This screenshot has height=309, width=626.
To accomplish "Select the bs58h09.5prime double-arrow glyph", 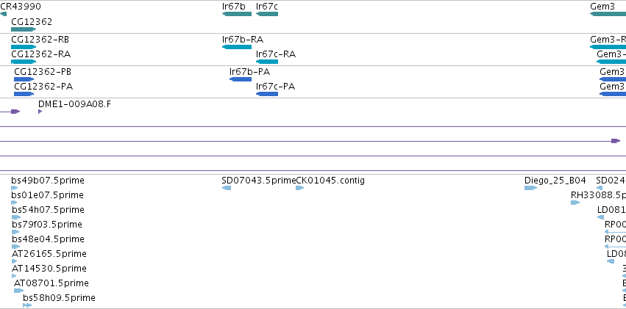I will pyautogui.click(x=27, y=305).
